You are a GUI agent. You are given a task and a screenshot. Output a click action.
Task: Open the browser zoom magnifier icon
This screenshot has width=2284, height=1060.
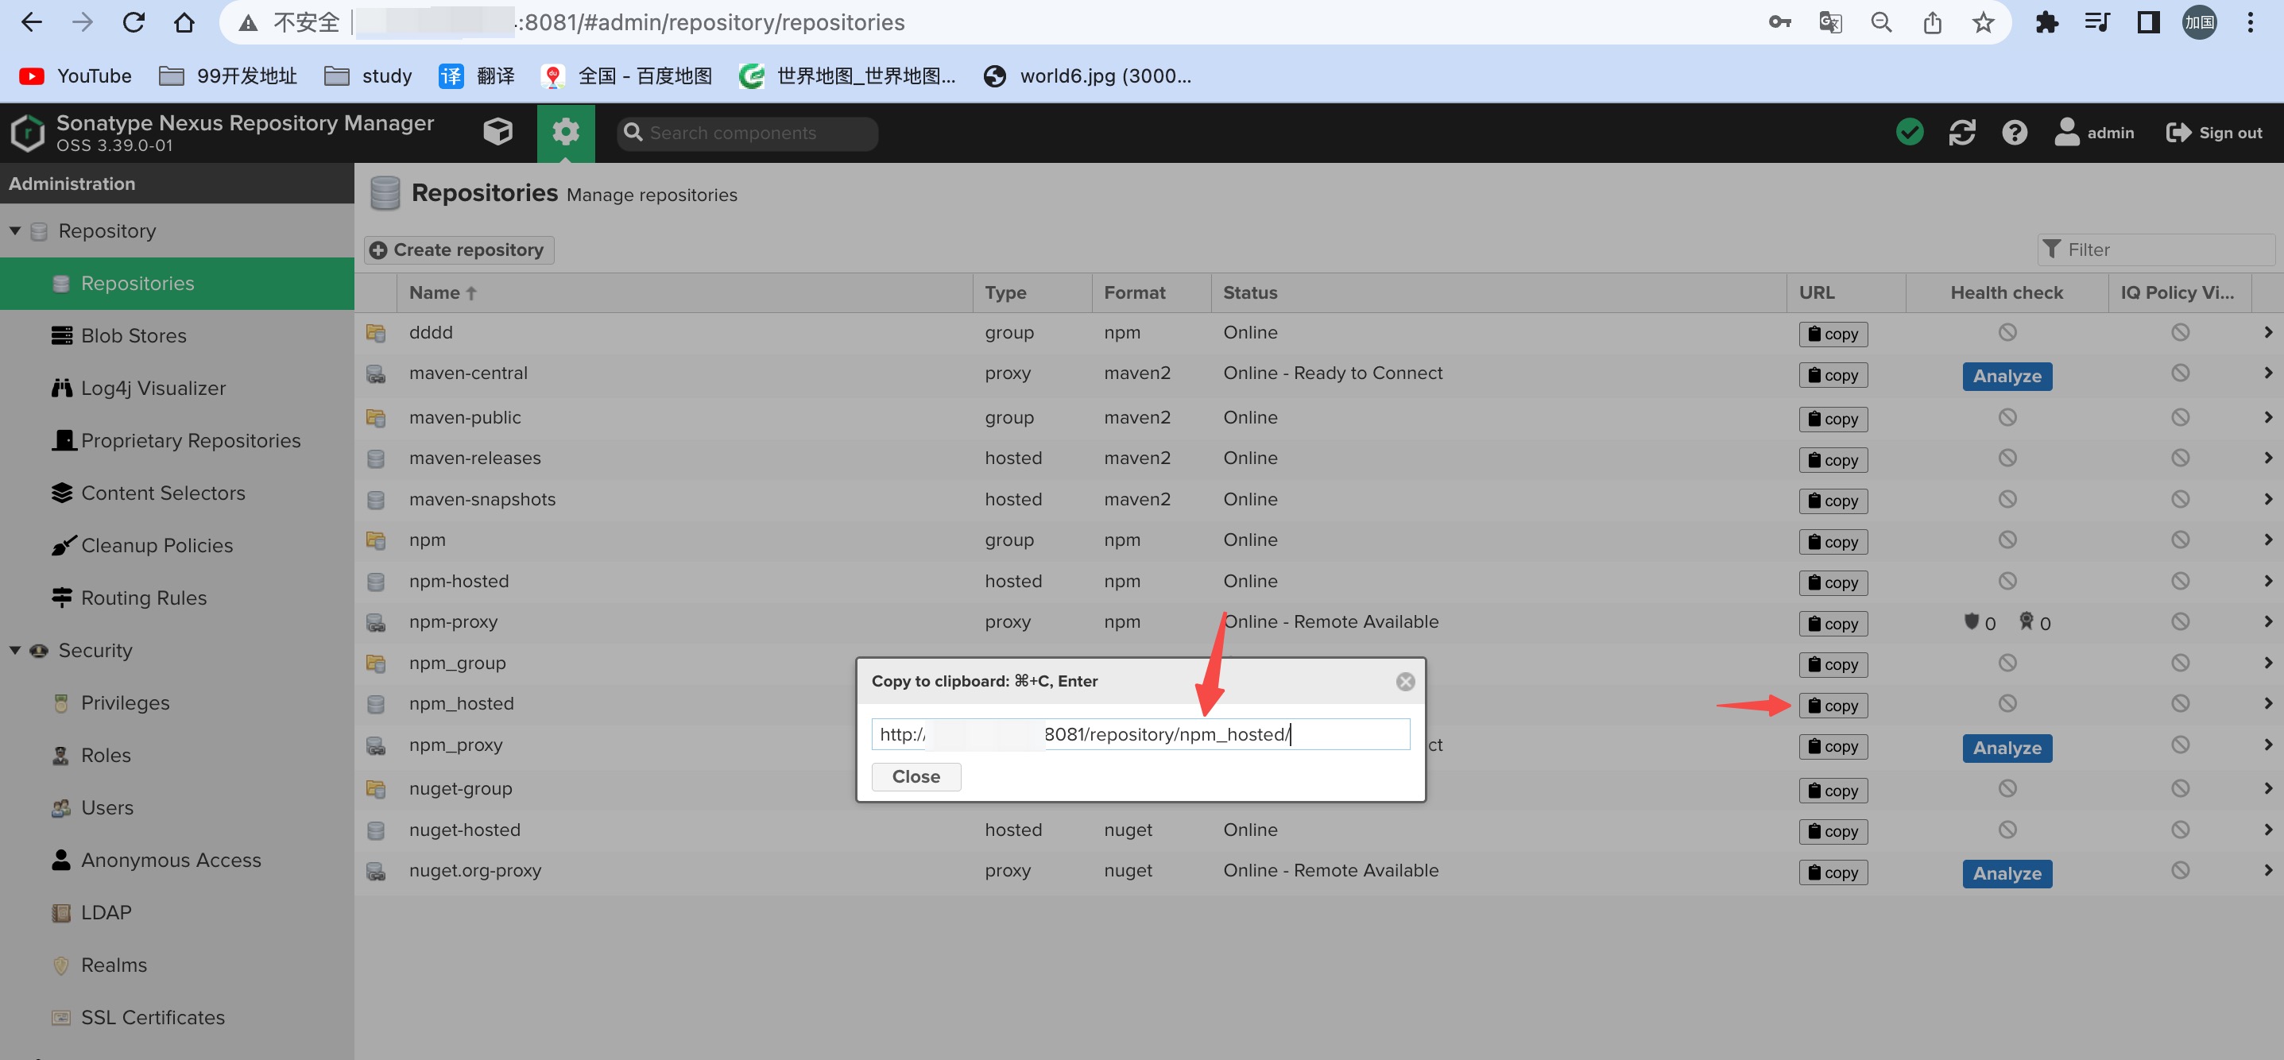click(1880, 22)
